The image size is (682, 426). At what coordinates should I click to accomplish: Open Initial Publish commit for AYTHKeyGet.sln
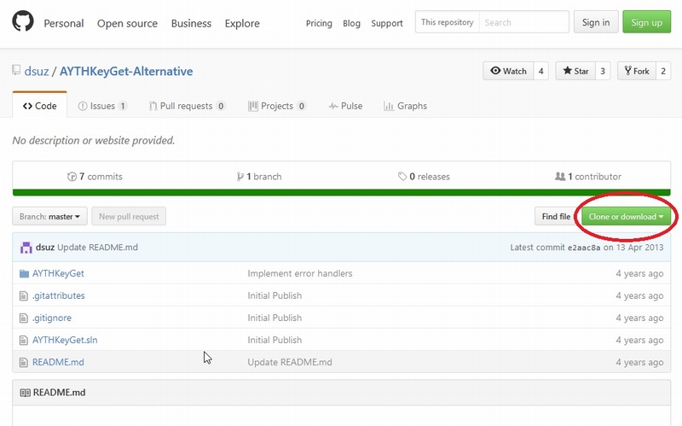click(x=275, y=340)
